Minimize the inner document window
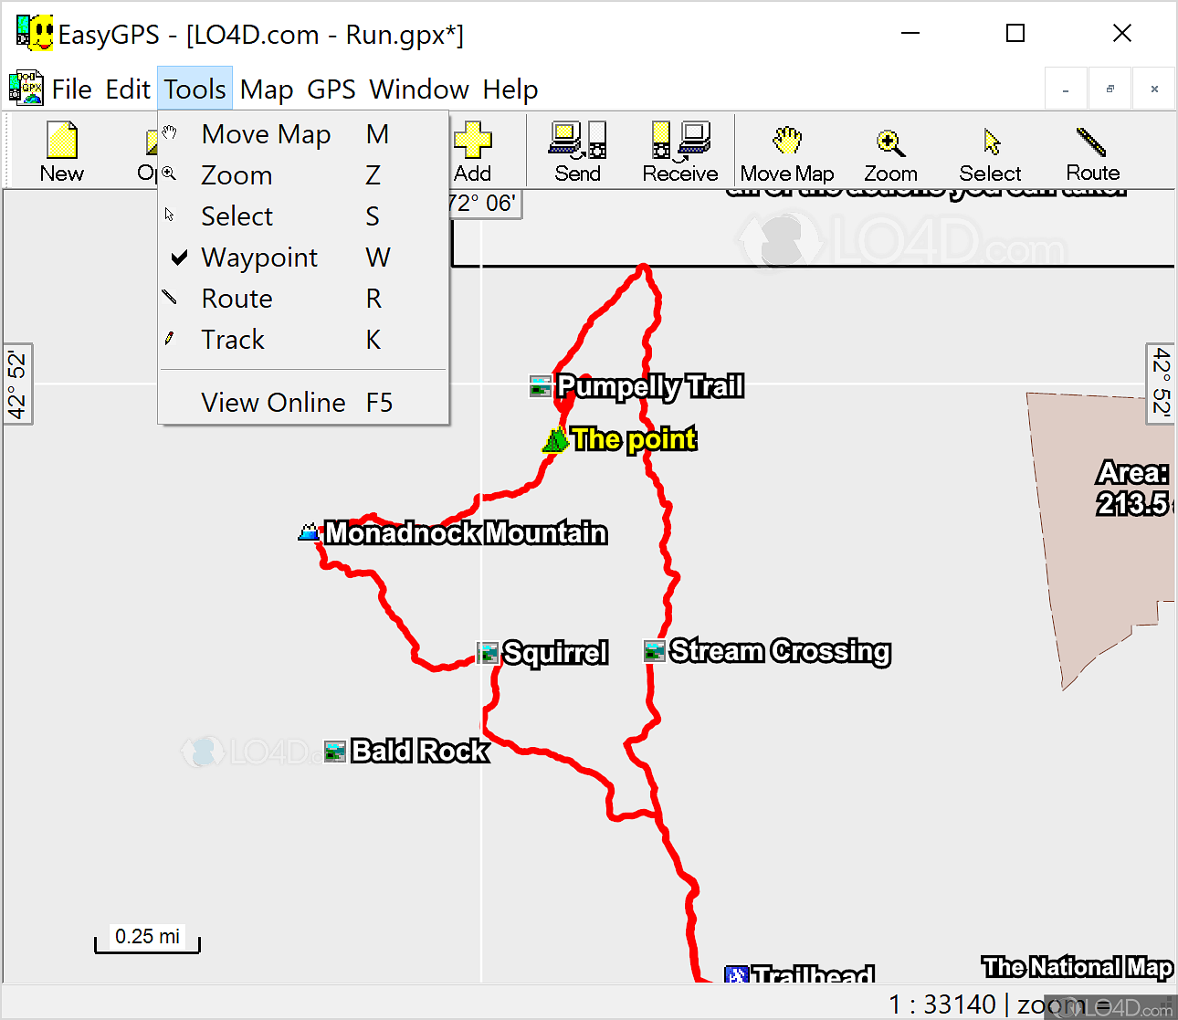 tap(1066, 89)
